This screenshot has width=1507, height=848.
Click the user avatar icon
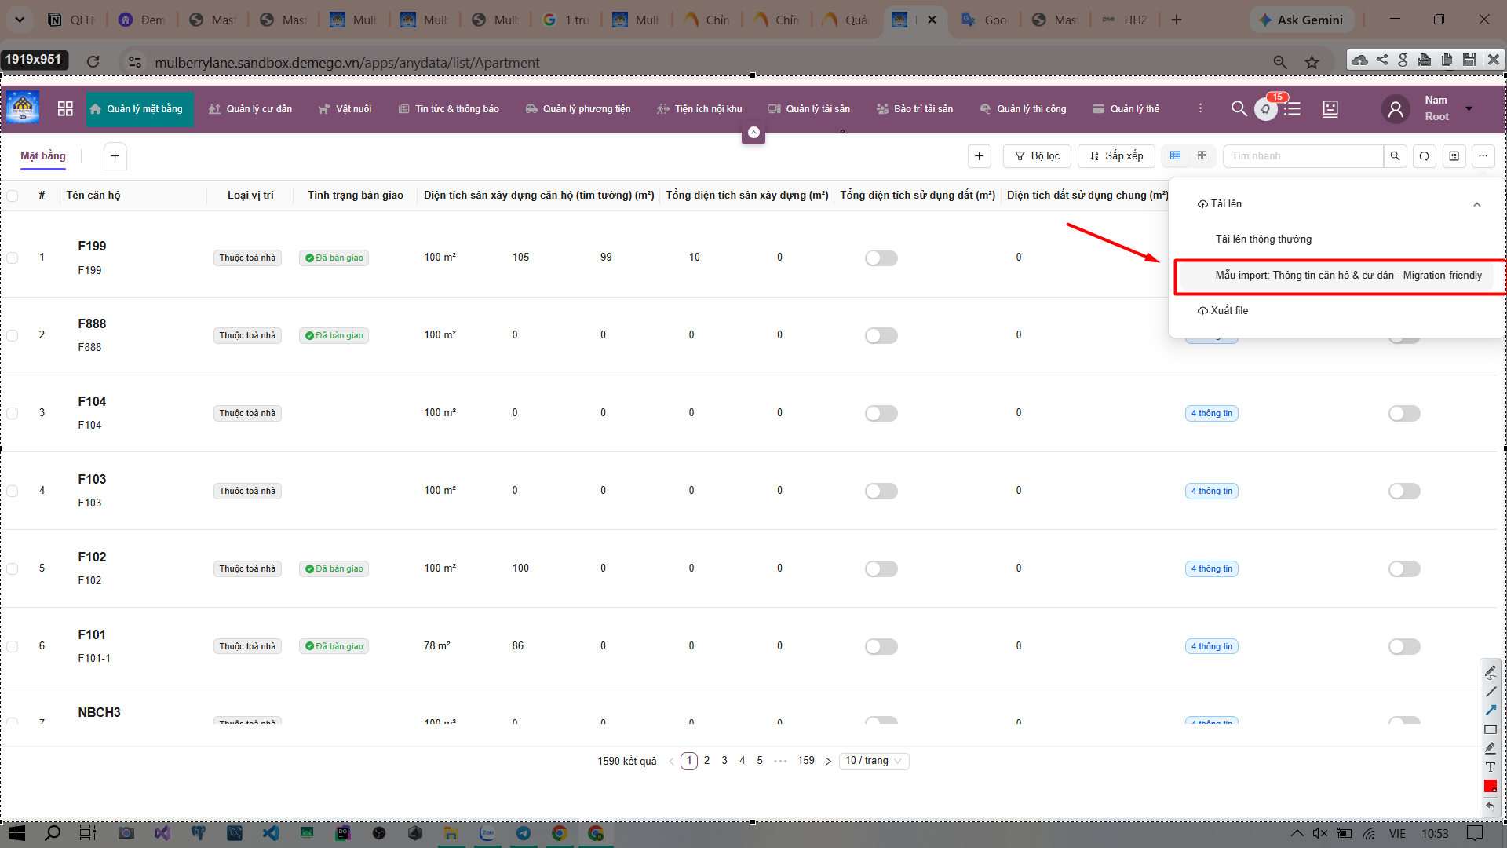[1396, 108]
